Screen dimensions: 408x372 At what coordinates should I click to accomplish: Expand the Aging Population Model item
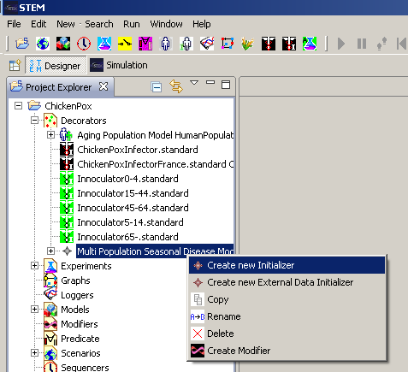point(50,135)
